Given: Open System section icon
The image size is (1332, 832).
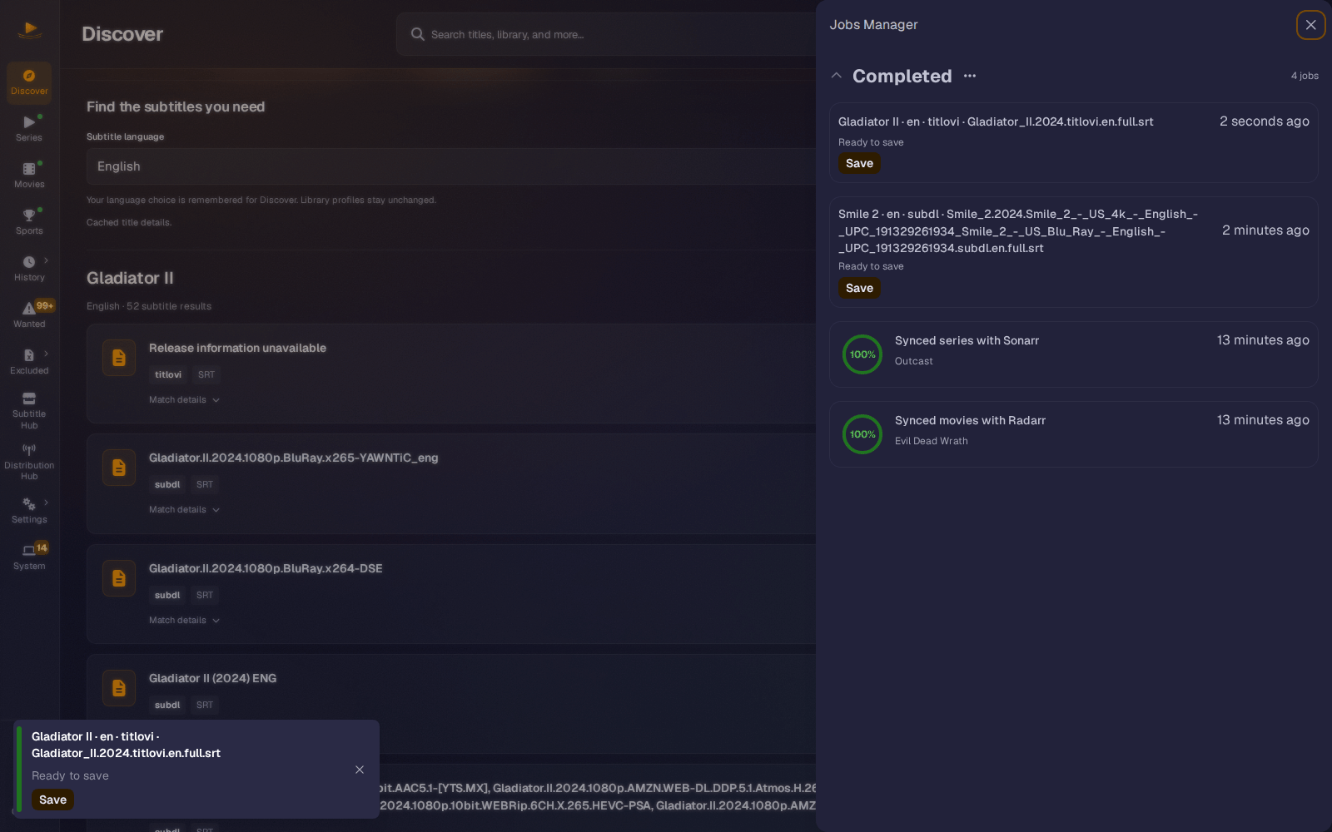Looking at the screenshot, I should (x=29, y=550).
